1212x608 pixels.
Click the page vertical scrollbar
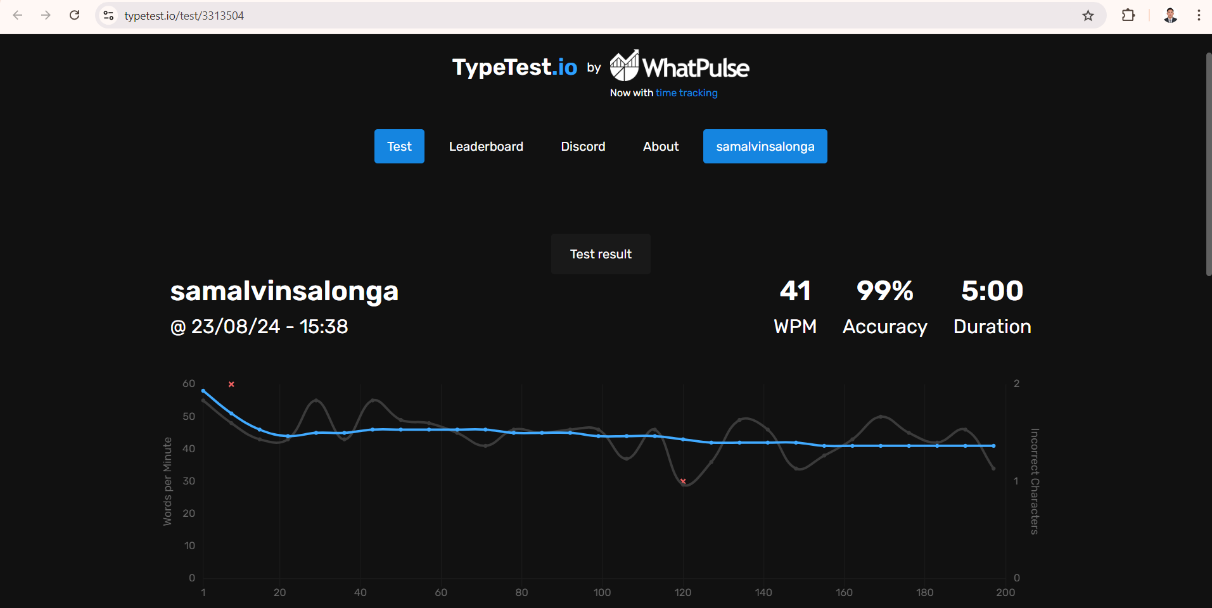[1208, 165]
